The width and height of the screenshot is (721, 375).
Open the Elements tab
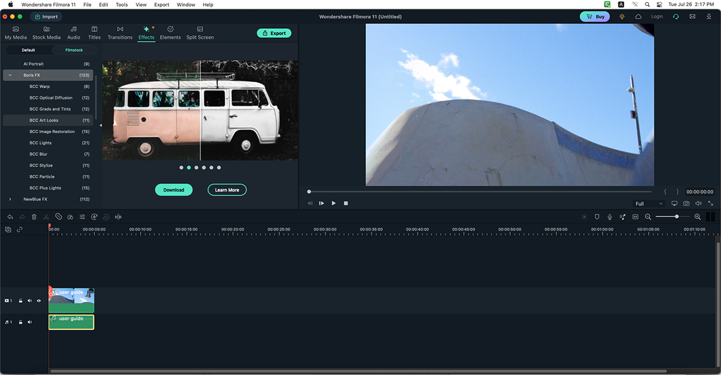pos(170,32)
